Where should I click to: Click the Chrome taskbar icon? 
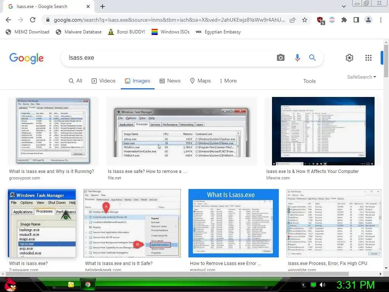(88, 284)
